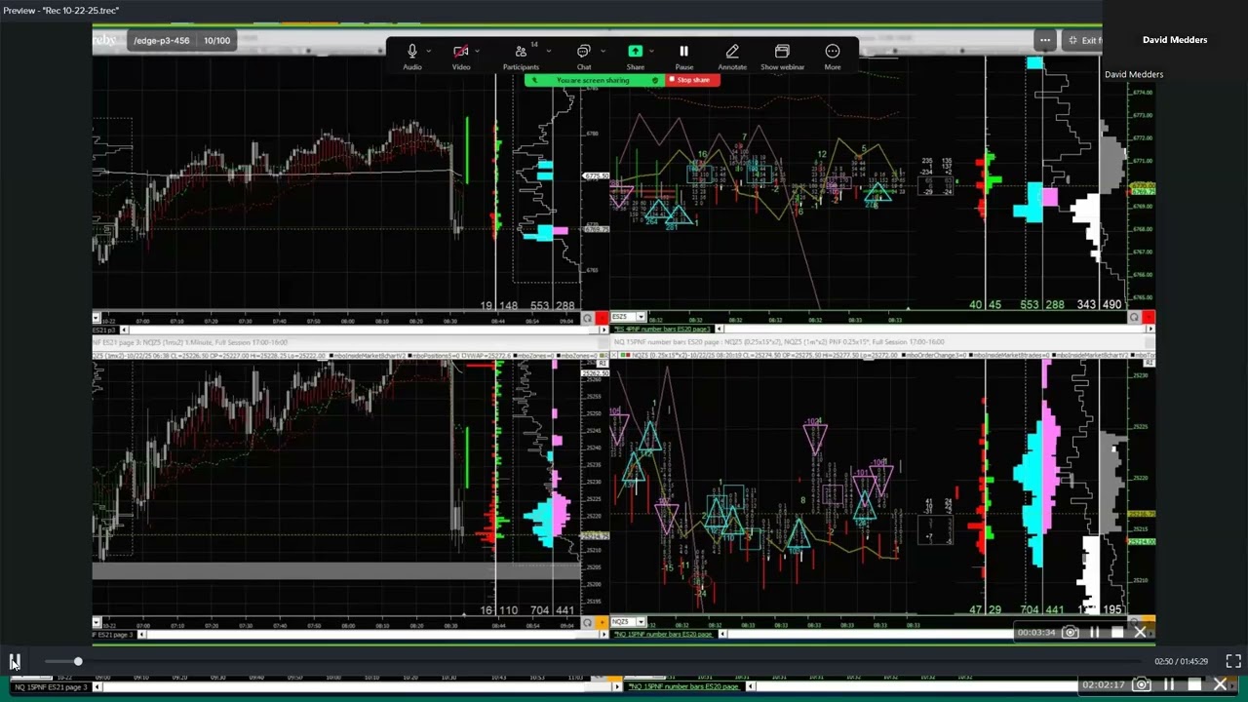Image resolution: width=1248 pixels, height=702 pixels.
Task: Select the ESZ5 symbol box
Action: [x=628, y=318]
